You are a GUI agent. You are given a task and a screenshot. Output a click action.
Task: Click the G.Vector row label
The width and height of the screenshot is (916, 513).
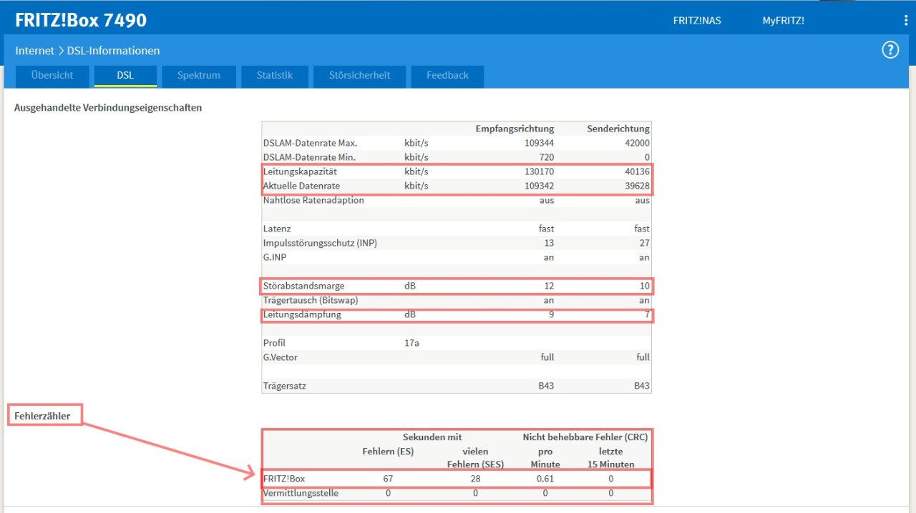click(x=280, y=357)
